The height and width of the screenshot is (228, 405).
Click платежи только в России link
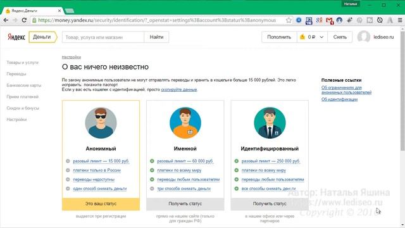[x=97, y=170]
